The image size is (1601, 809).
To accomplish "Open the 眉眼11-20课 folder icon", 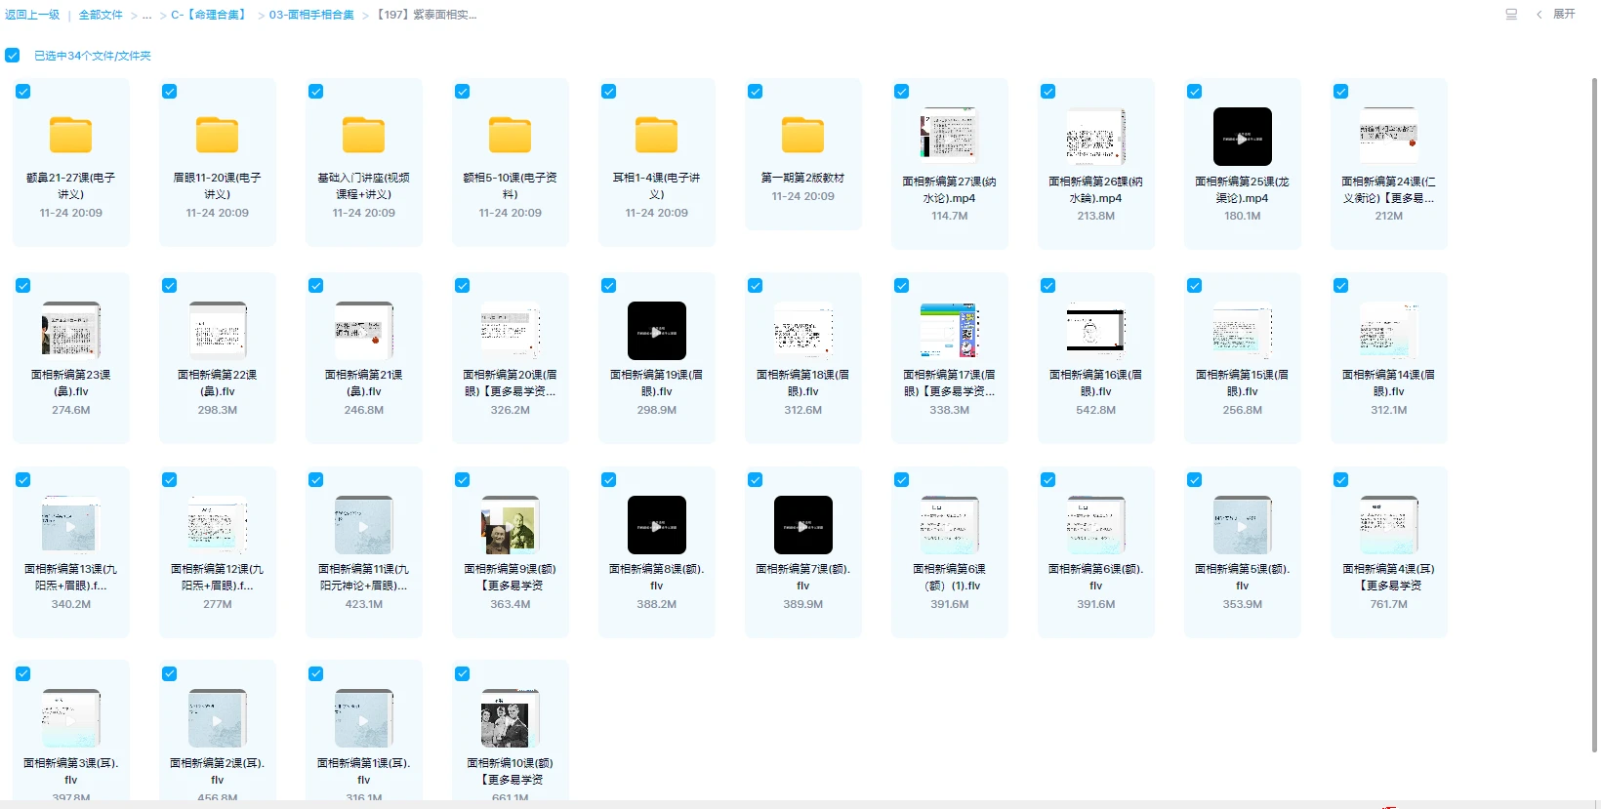I will pyautogui.click(x=217, y=136).
